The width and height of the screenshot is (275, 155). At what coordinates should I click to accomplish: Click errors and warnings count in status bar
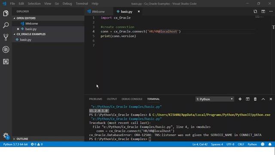point(37,144)
